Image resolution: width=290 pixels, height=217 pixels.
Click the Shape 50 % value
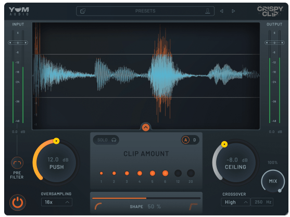(x=154, y=207)
